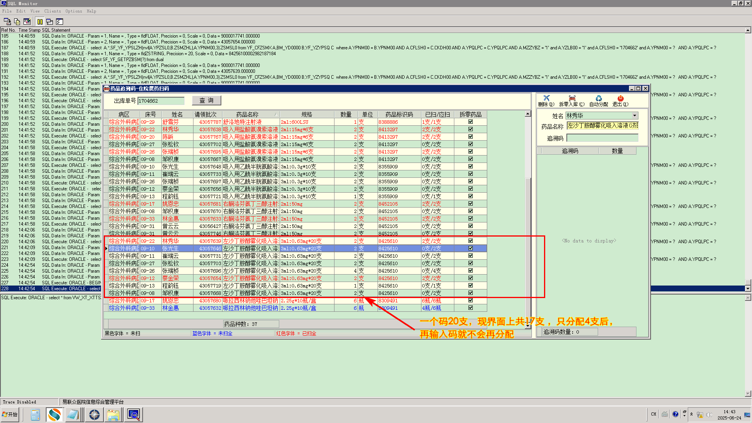Viewport: 752px width, 423px height.
Task: Toggle 拆零药品 checkbox in the last 林金惠 row
Action: click(x=470, y=308)
